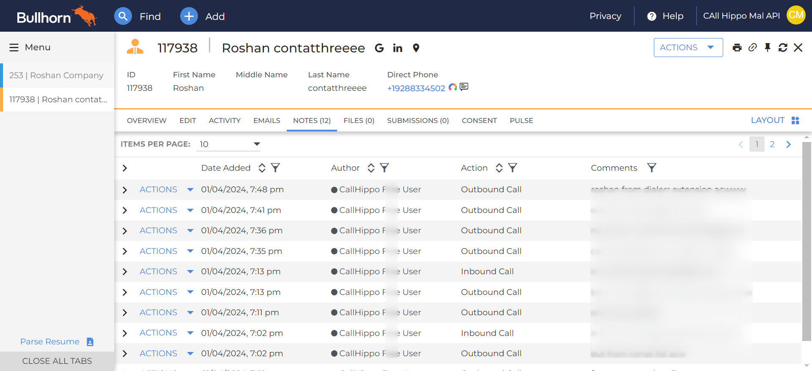Open the record ACTIONS dropdown at top right
Image resolution: width=812 pixels, height=371 pixels.
coord(688,47)
